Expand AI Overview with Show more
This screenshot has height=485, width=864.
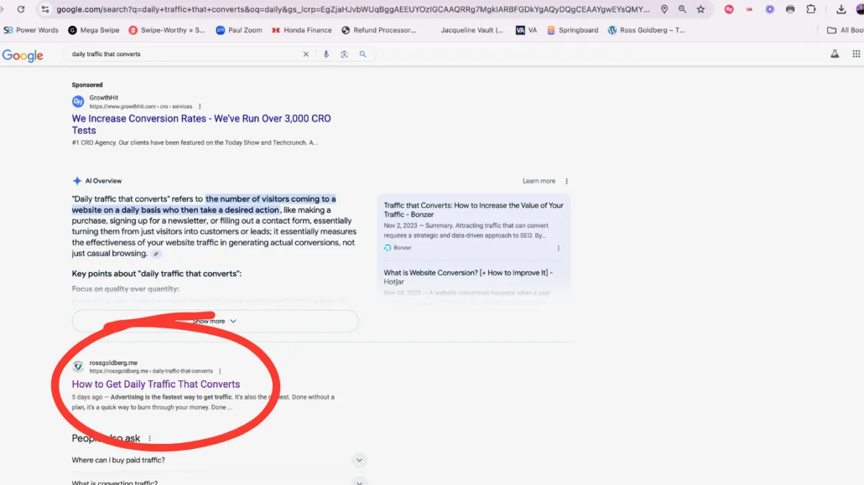click(215, 321)
